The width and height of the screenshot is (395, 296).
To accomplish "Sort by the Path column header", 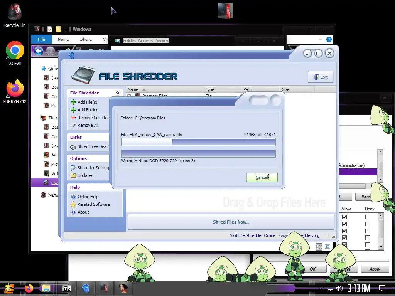I will (x=260, y=89).
